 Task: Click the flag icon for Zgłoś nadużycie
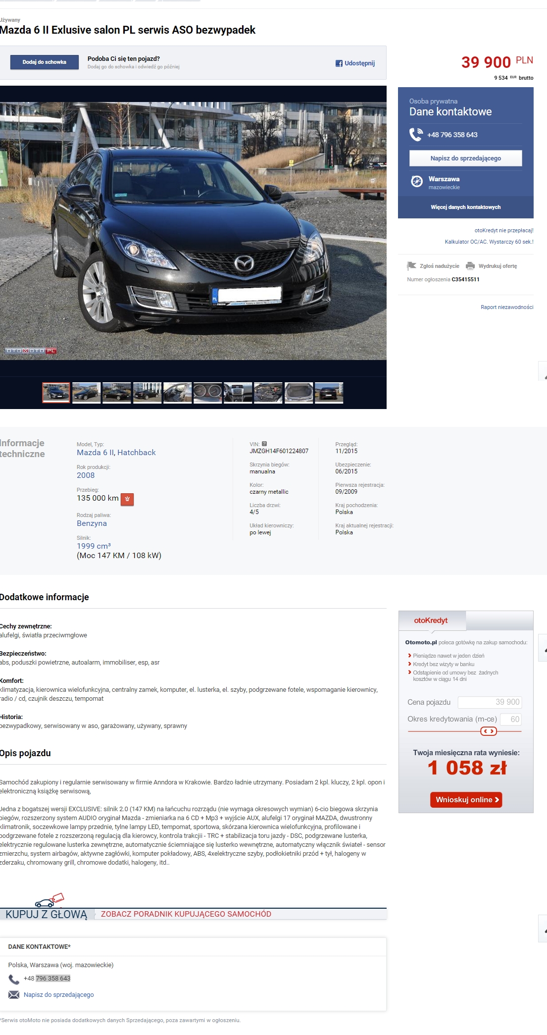[x=411, y=266]
